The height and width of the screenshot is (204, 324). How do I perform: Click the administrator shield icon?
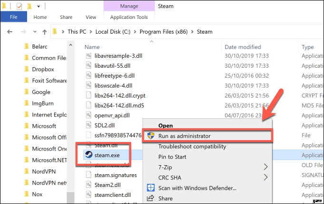tap(151, 136)
